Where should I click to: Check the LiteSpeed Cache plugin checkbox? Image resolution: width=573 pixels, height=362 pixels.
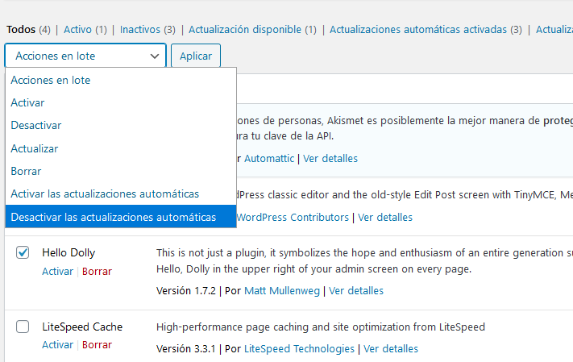click(23, 327)
